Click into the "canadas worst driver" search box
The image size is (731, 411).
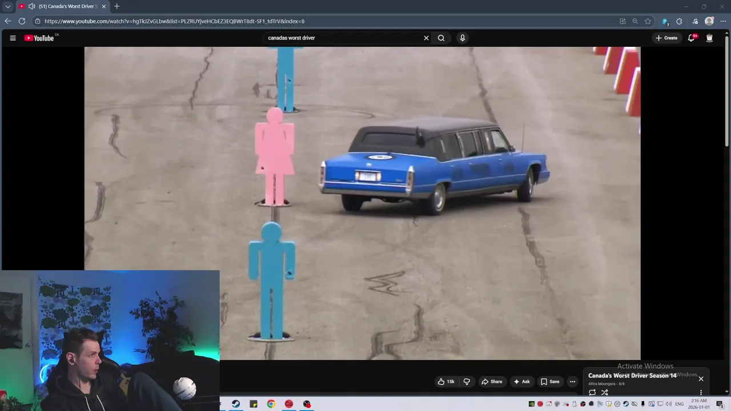[x=343, y=38]
